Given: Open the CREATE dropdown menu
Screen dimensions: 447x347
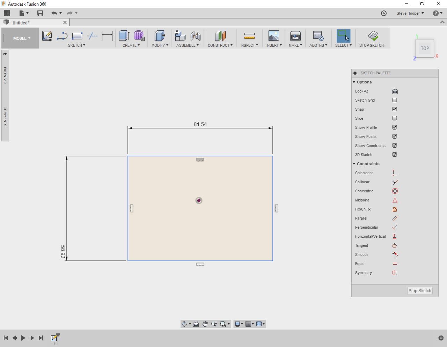Looking at the screenshot, I should (x=131, y=45).
